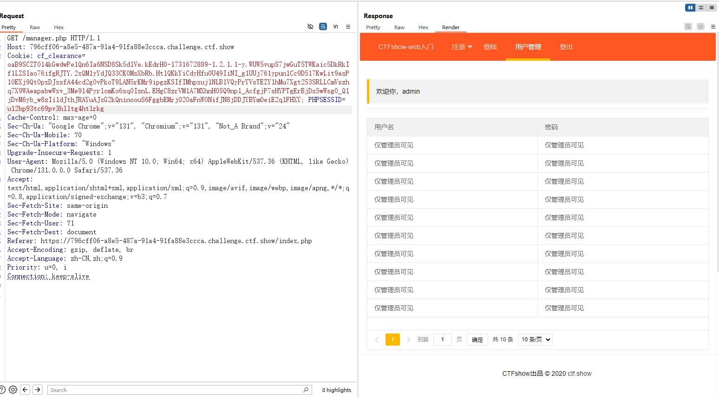This screenshot has width=719, height=398.
Task: Go to previous search match arrow
Action: [x=26, y=390]
